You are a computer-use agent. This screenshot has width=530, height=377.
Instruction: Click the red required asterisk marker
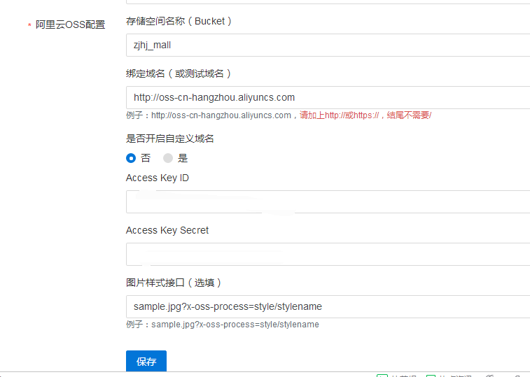tap(29, 26)
